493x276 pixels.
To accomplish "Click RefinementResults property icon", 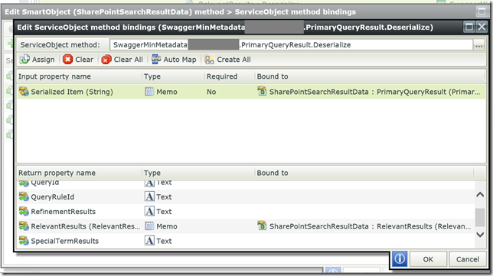I will coord(24,211).
